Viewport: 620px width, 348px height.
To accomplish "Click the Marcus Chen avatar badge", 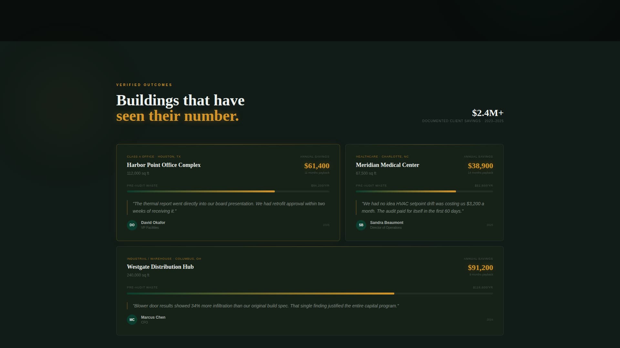I will pos(132,320).
